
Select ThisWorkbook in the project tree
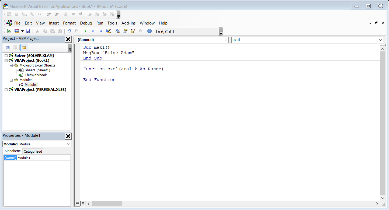click(x=36, y=75)
